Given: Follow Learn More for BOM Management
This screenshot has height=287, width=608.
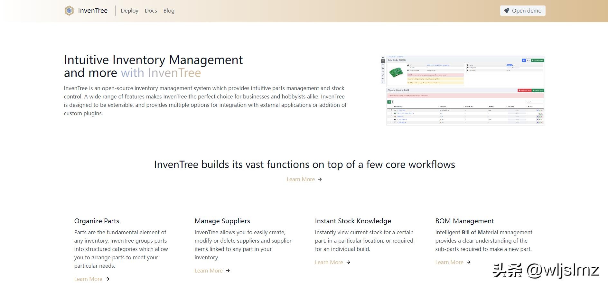Looking at the screenshot, I should point(449,262).
